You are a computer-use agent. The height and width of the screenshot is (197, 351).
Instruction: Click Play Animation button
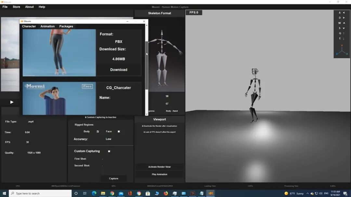click(x=159, y=174)
